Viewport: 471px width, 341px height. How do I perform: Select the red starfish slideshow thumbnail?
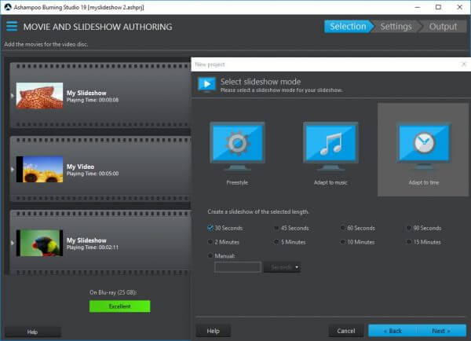40,96
